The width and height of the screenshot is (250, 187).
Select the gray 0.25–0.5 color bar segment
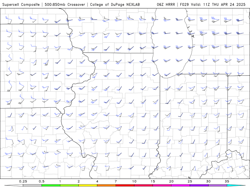[32, 185]
